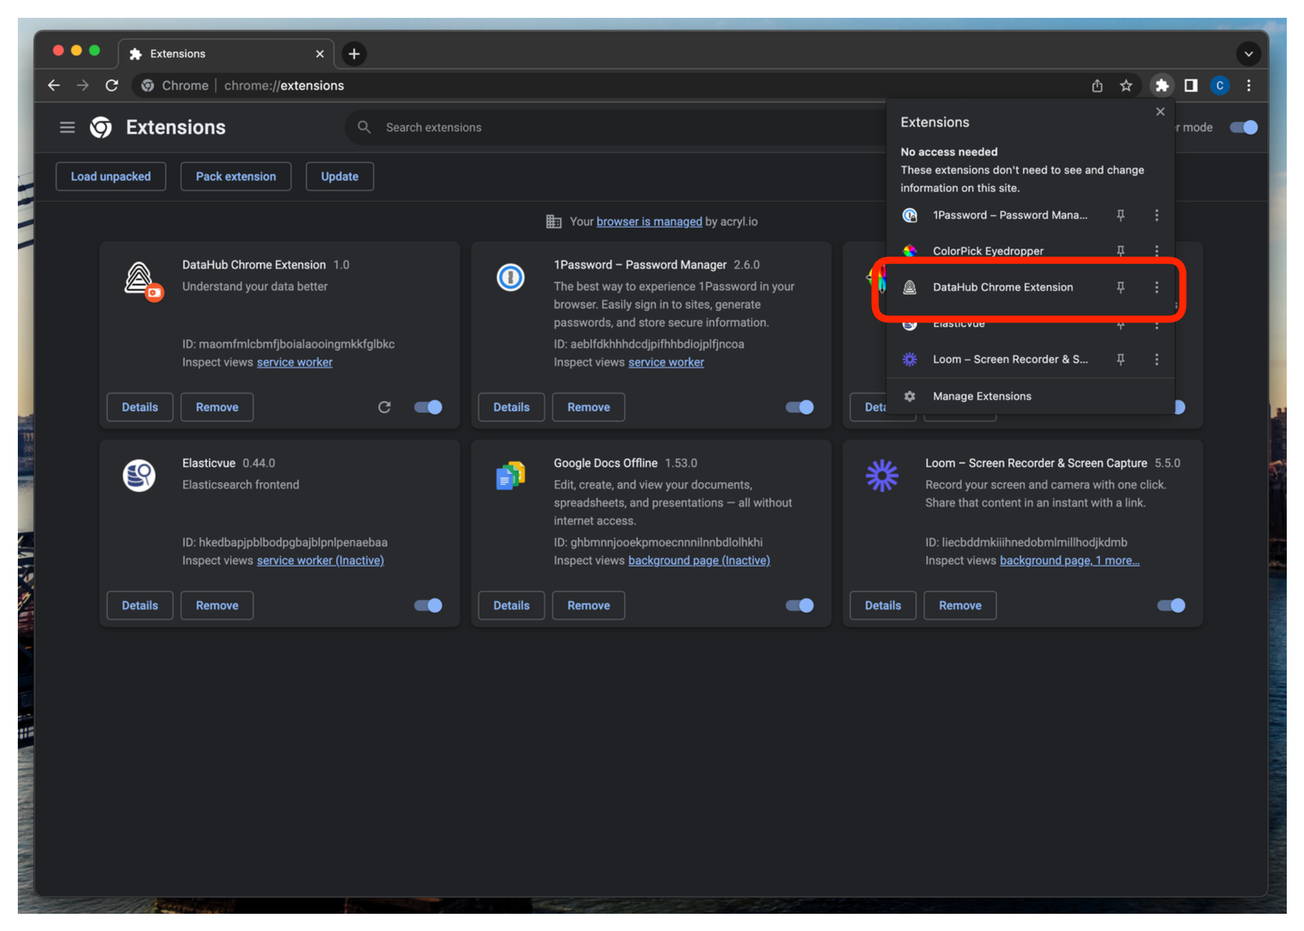1304x931 pixels.
Task: Open more options for DataHub Chrome Extension
Action: [x=1157, y=288]
